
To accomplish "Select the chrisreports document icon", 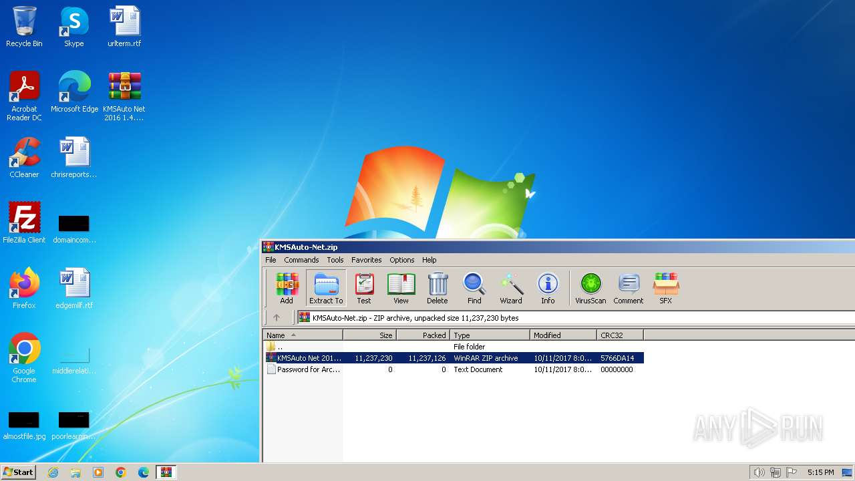I will pos(74,158).
